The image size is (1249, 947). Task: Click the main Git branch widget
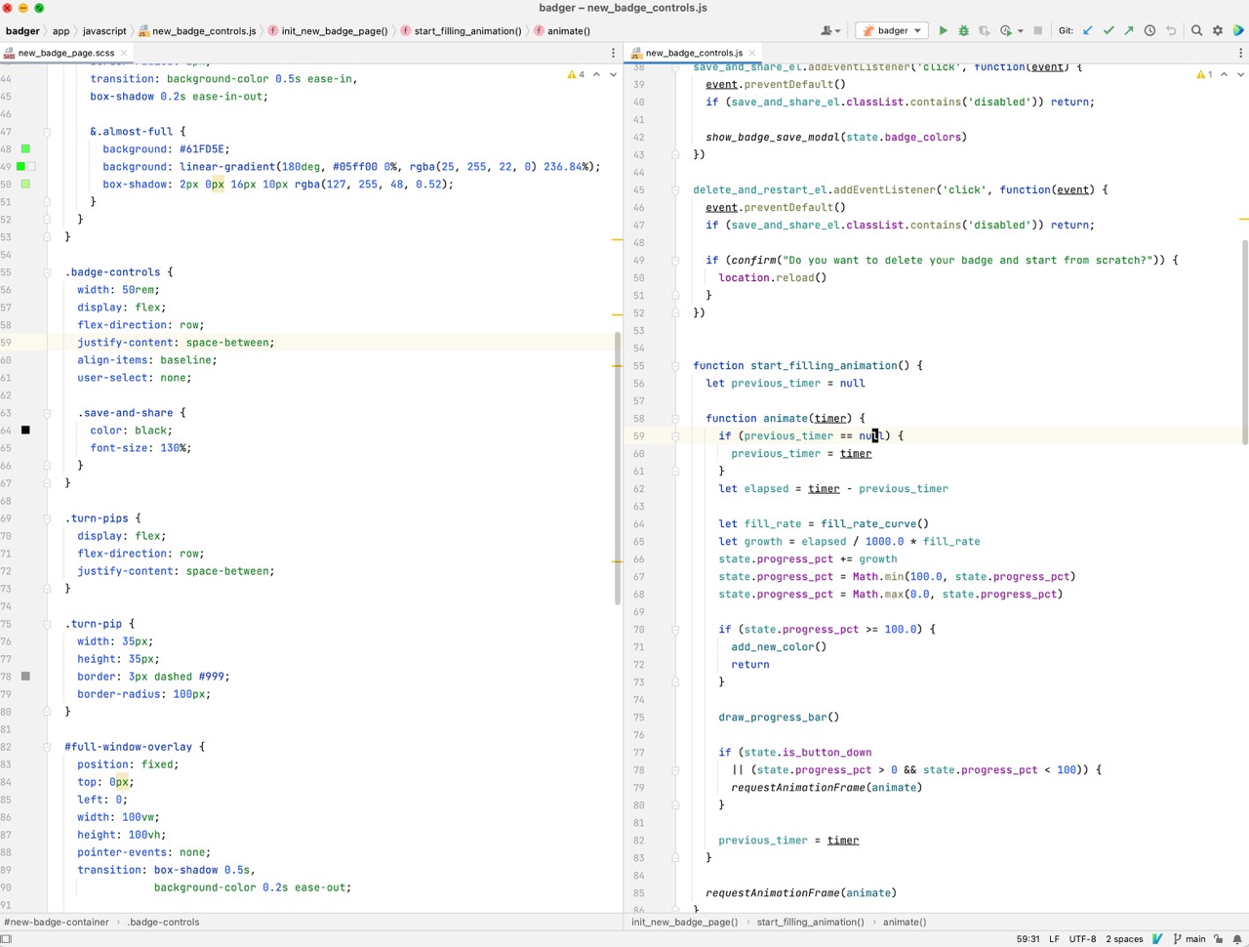(1189, 939)
